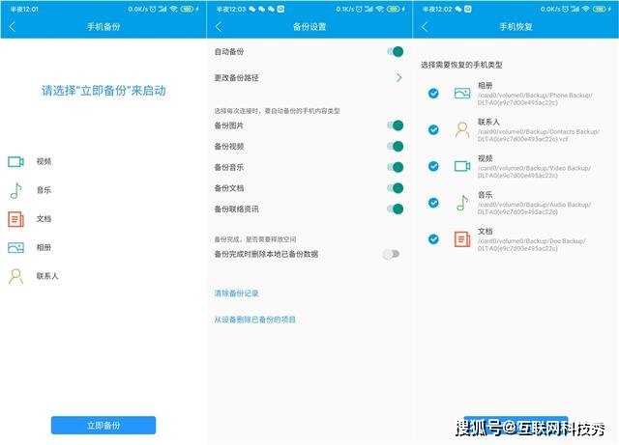Uncheck the 文档 restore checkbox
The width and height of the screenshot is (619, 445).
pos(433,238)
